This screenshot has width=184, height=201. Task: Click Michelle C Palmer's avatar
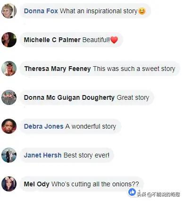point(9,40)
